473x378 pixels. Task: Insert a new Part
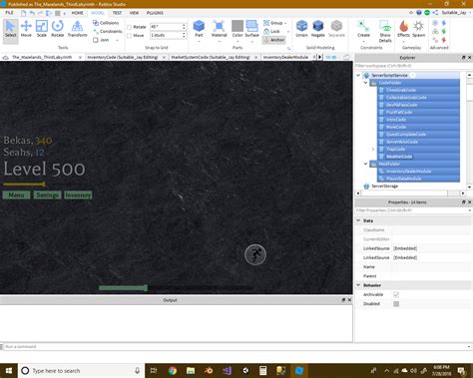pos(199,29)
